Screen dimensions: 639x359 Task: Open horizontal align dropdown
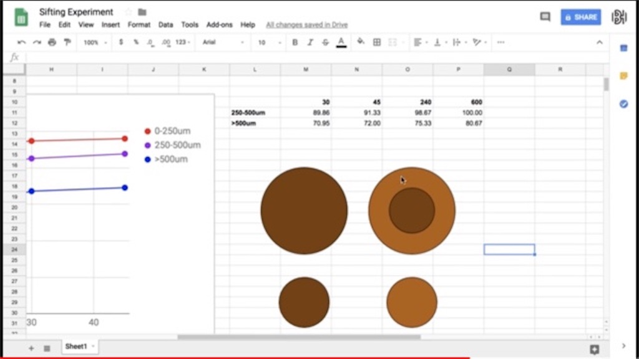coord(420,42)
